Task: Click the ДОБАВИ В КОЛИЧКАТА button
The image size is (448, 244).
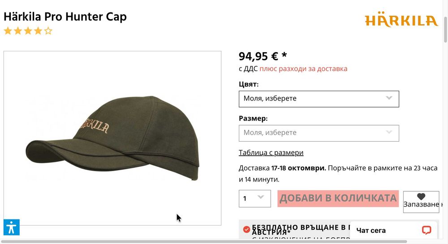Action: click(x=338, y=198)
